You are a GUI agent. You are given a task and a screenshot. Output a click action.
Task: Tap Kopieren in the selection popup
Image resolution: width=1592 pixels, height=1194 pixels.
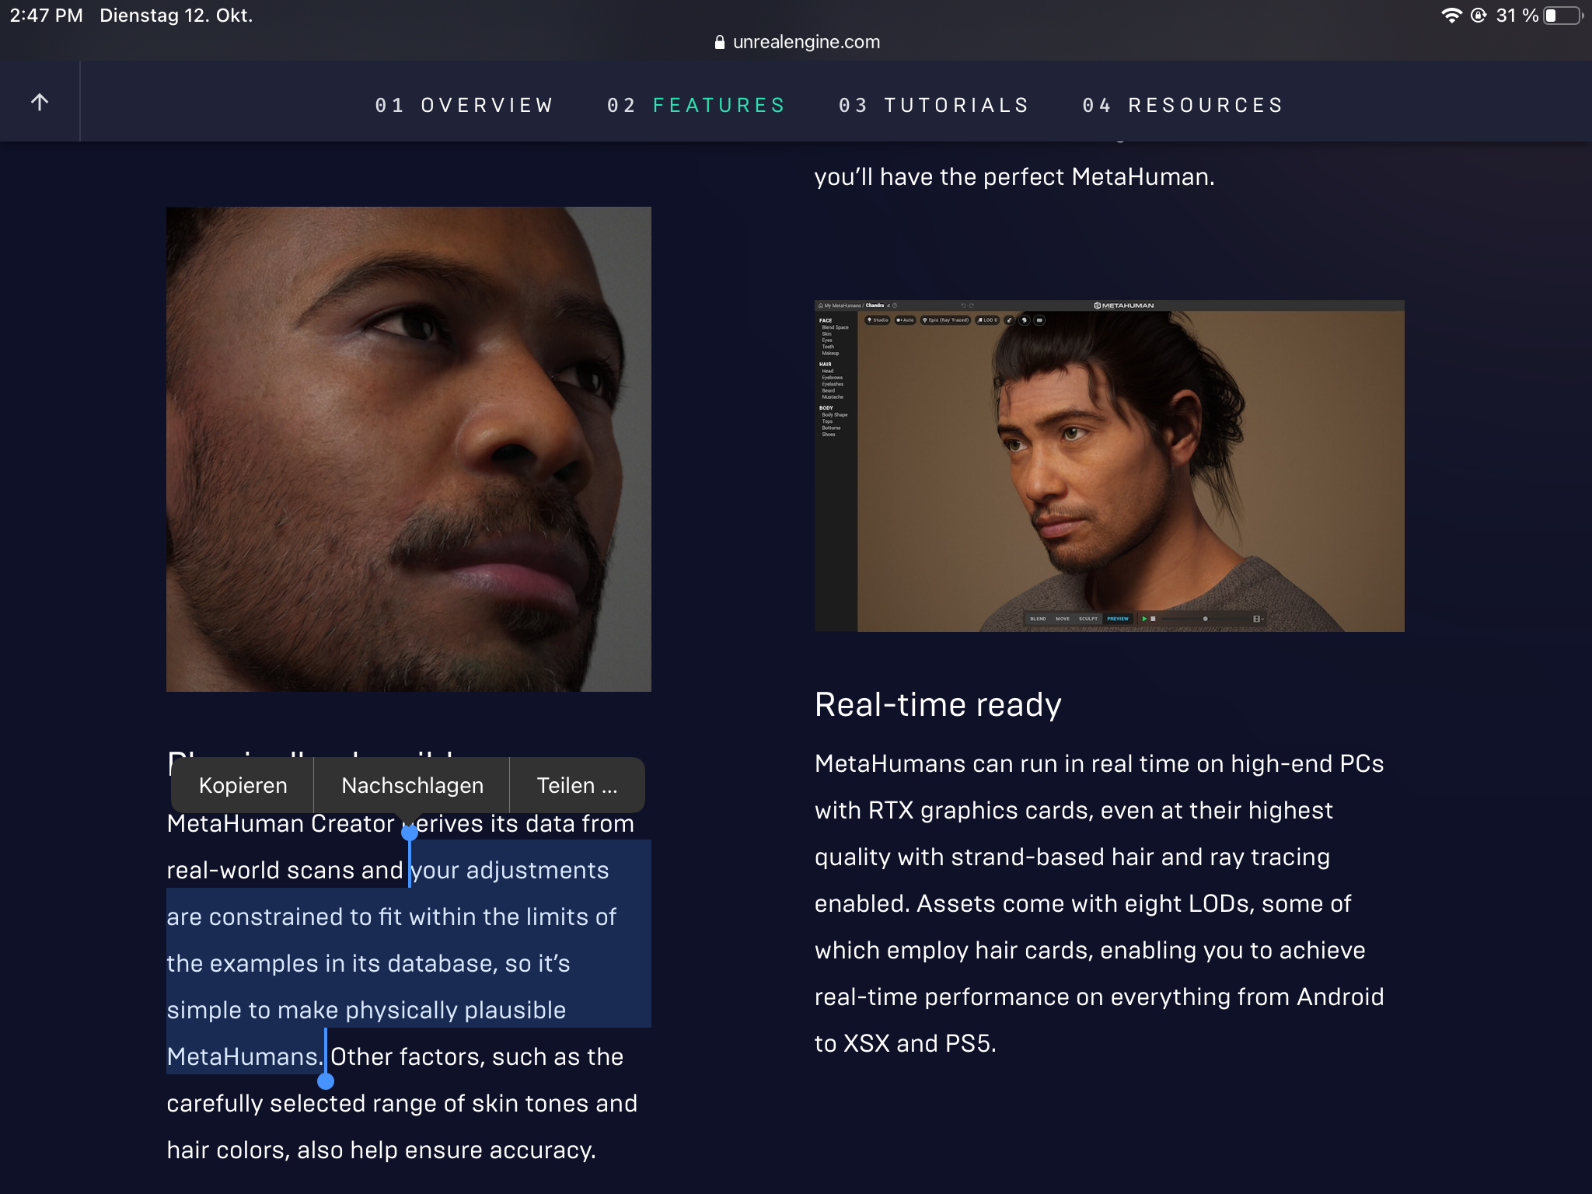click(243, 785)
